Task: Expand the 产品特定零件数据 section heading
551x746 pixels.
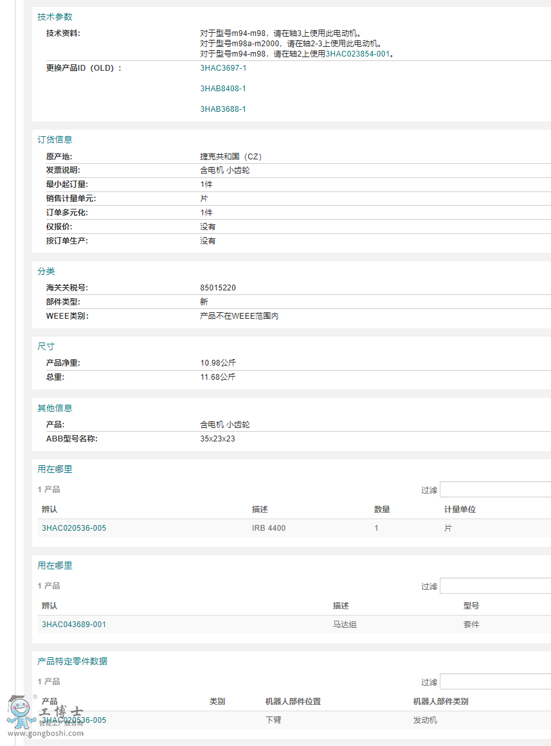Action: tap(72, 661)
